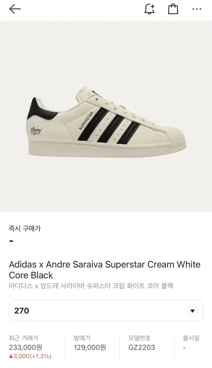
Task: Expand the 270 size selector
Action: (x=106, y=311)
